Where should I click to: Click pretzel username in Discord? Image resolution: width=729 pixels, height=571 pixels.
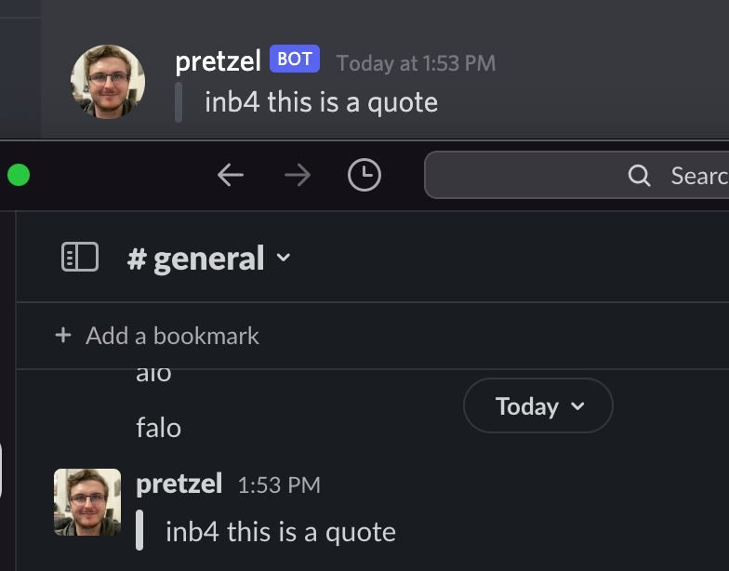(x=218, y=61)
